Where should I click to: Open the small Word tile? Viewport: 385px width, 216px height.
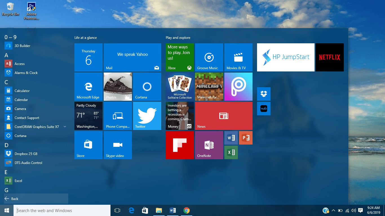click(231, 138)
